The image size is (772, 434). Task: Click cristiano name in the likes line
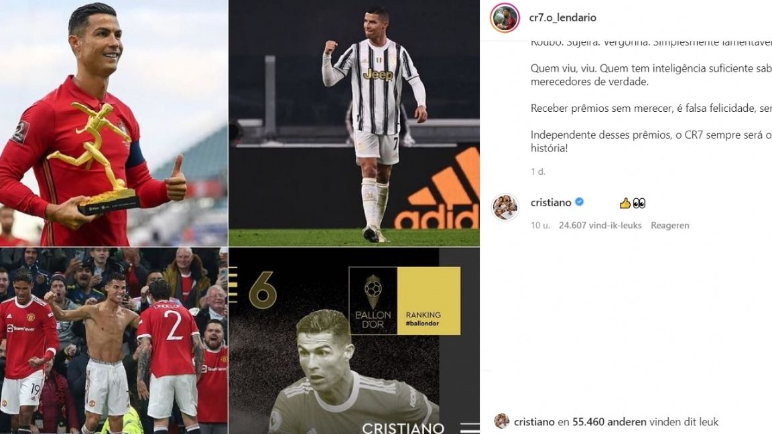coord(534,422)
